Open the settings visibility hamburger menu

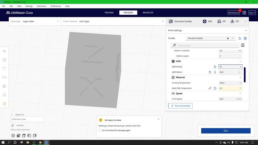pyautogui.click(x=243, y=45)
